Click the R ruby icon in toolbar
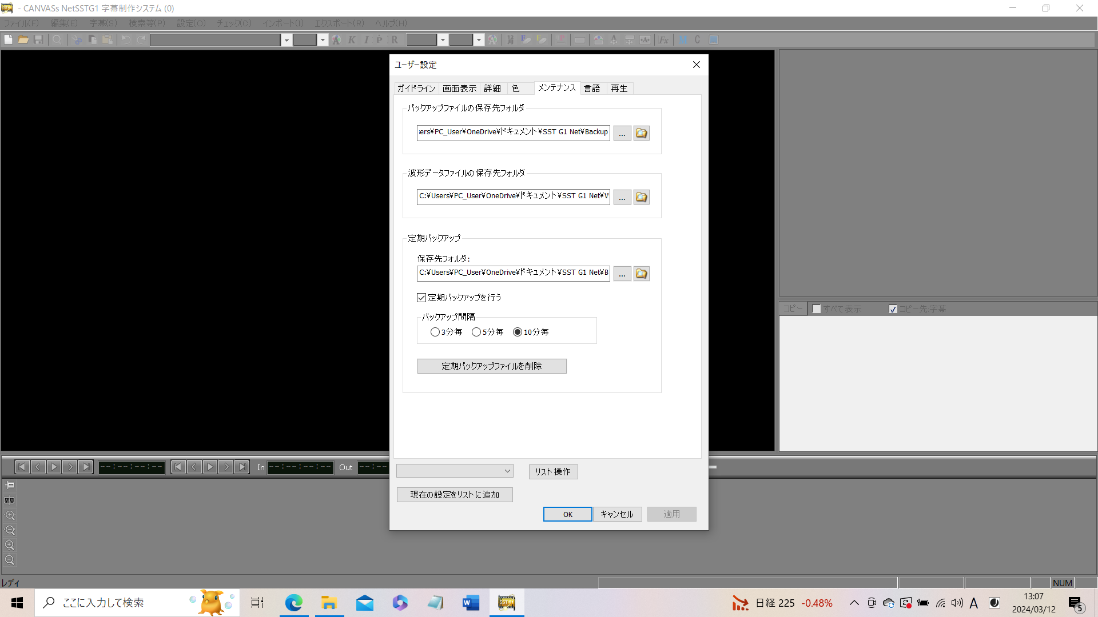This screenshot has width=1098, height=617. 395,39
